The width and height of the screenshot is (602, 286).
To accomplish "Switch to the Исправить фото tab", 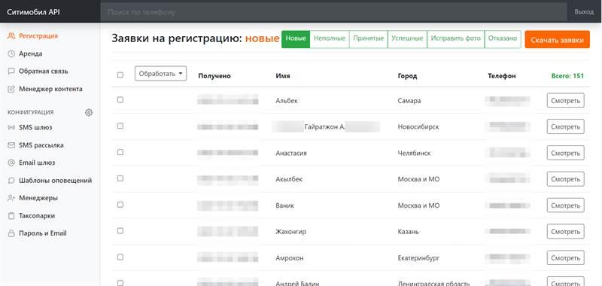I will click(456, 39).
